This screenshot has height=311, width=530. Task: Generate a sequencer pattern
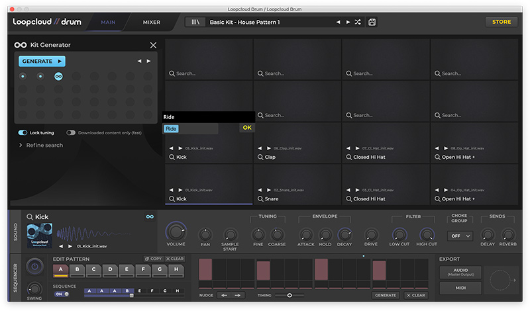386,295
